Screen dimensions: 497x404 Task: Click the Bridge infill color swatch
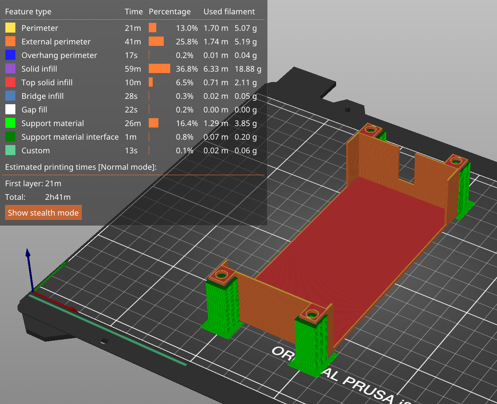[x=10, y=96]
